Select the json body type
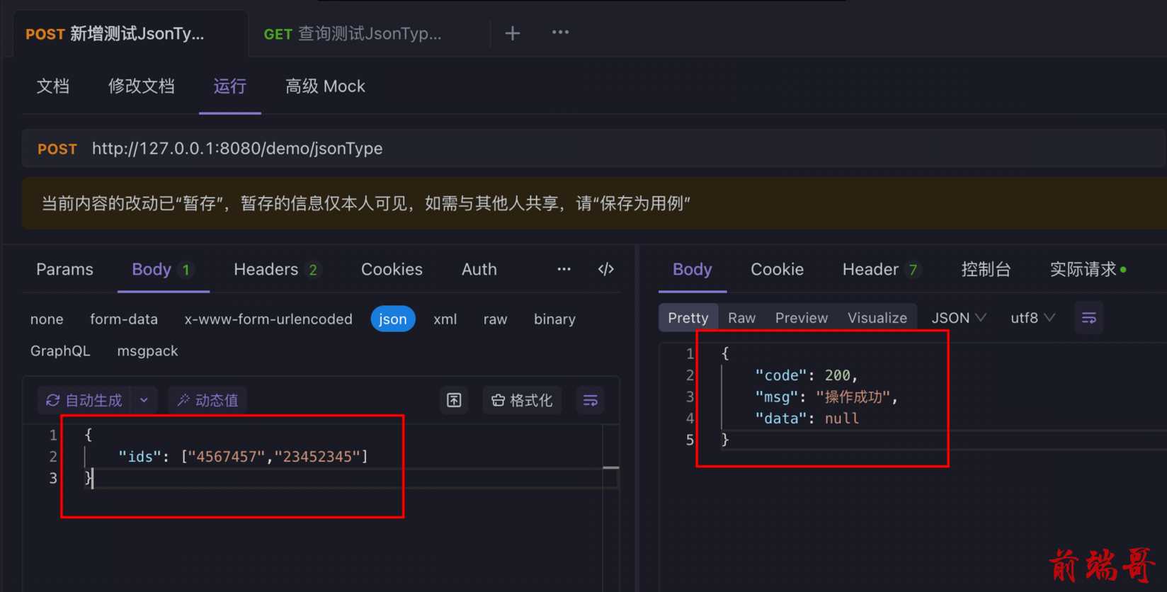This screenshot has height=592, width=1167. [393, 319]
